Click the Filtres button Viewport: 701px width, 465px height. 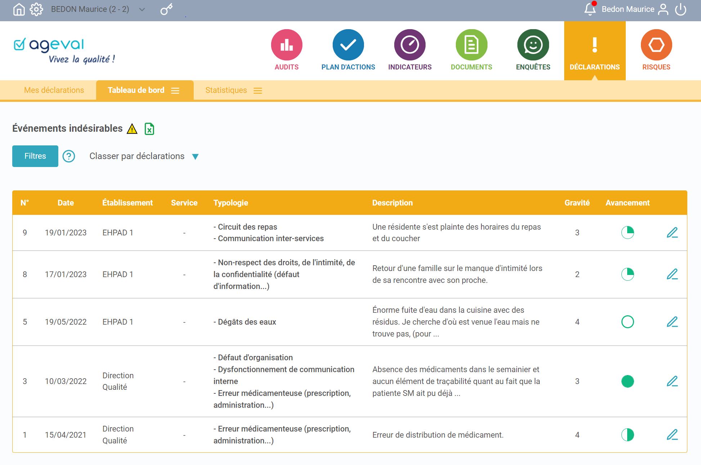tap(35, 156)
